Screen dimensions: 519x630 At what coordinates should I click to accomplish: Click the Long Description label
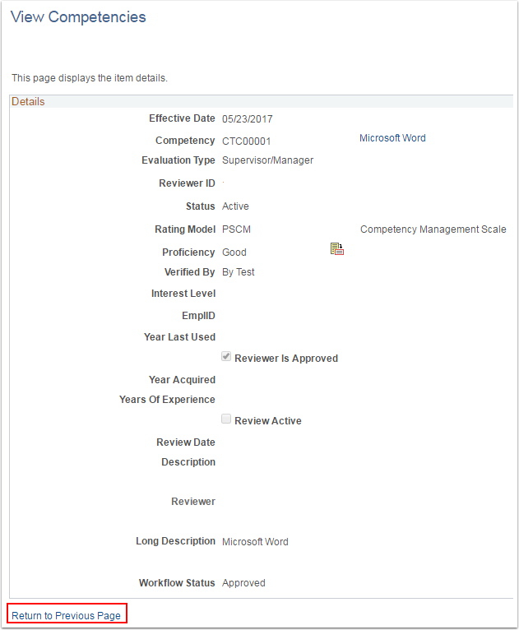click(175, 541)
